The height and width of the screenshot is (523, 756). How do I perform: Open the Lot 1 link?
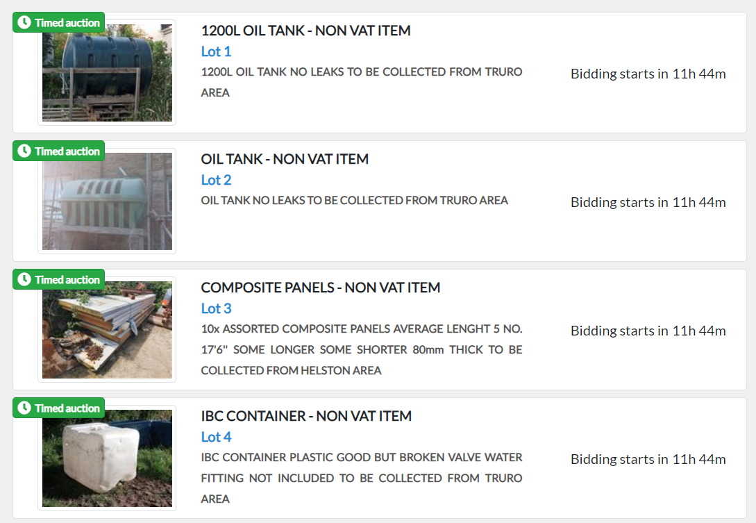tap(216, 51)
